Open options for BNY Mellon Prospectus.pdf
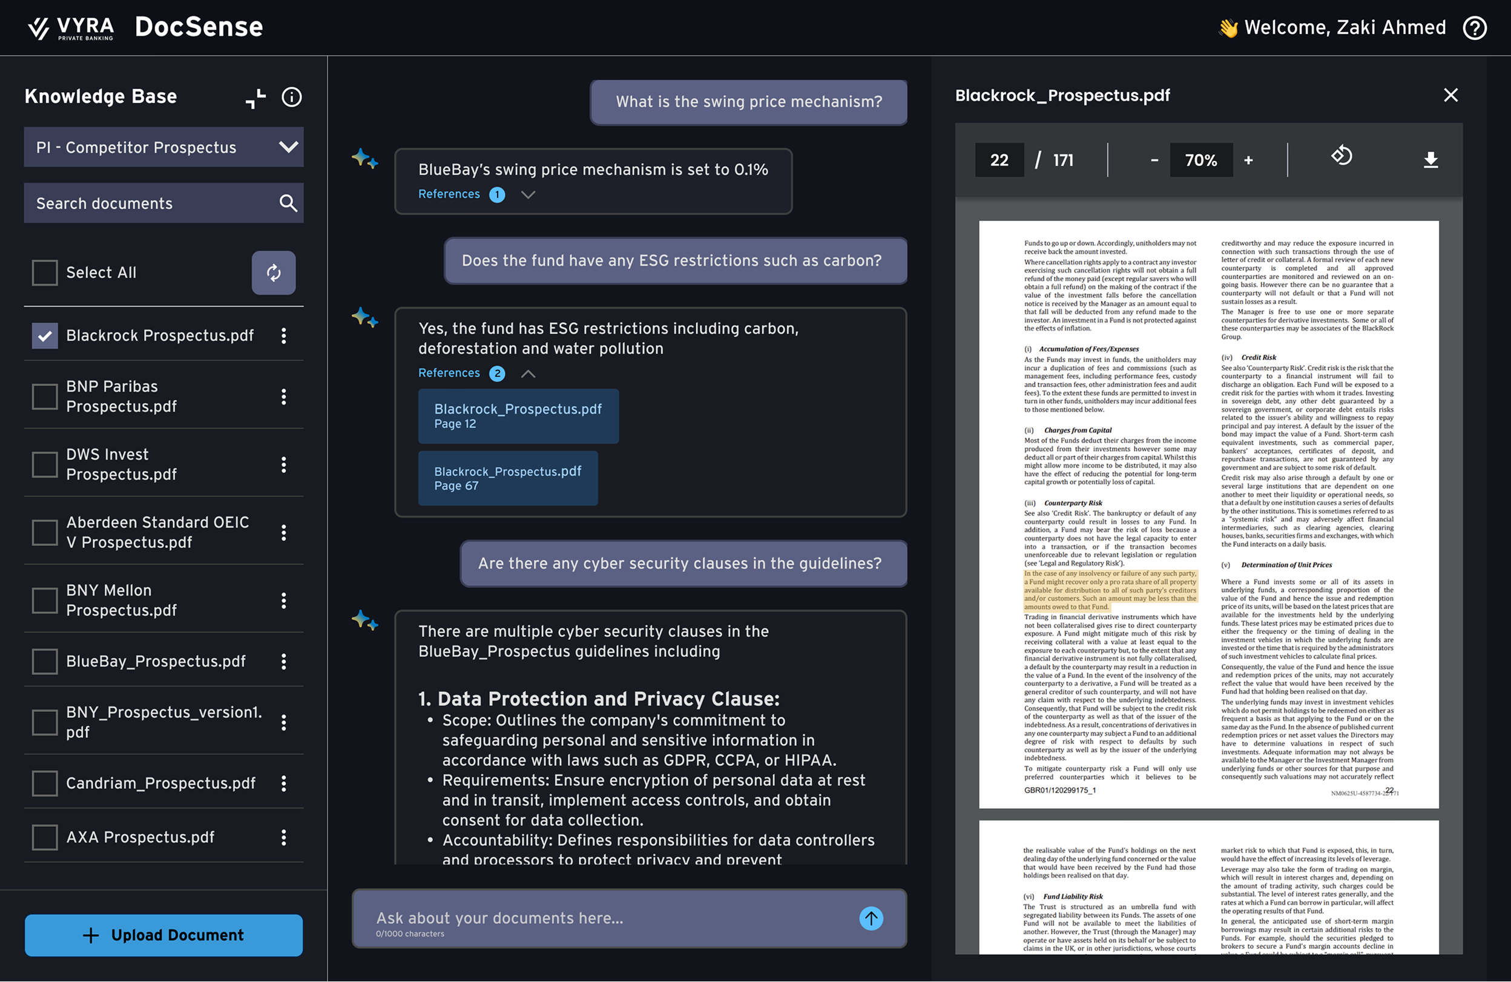The image size is (1511, 982). pos(284,601)
